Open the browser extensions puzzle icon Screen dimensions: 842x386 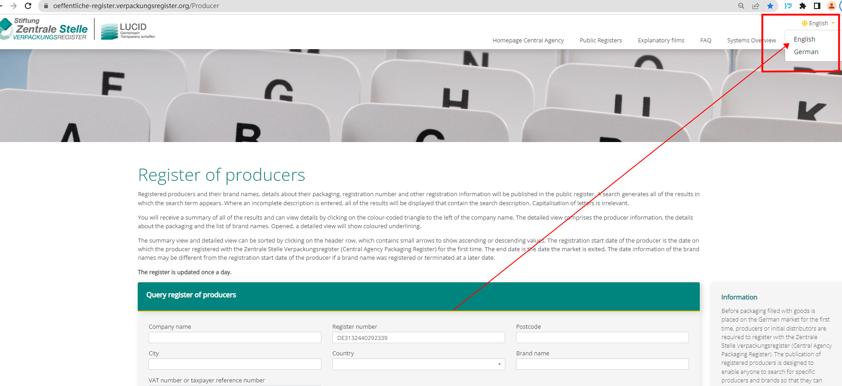coord(802,6)
